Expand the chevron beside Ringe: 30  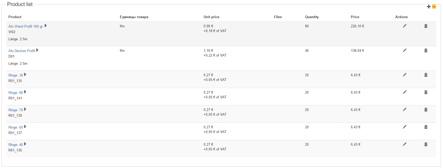coord(25,74)
